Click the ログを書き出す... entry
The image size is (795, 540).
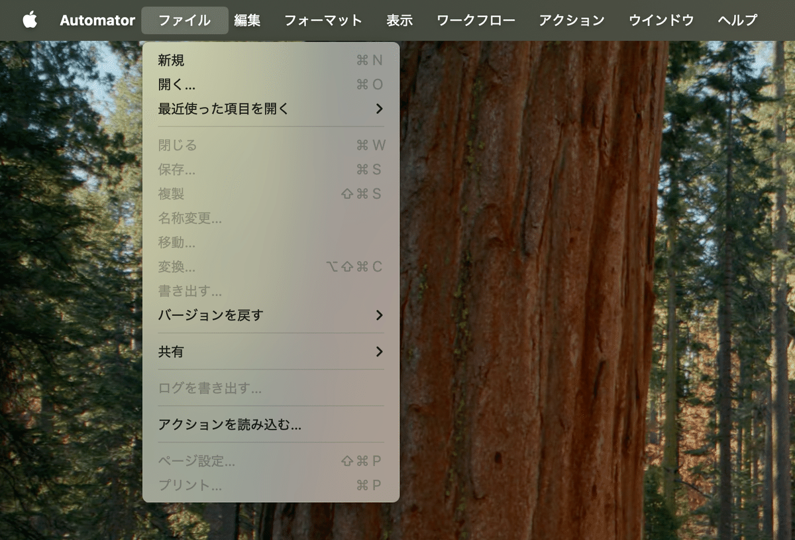point(271,388)
